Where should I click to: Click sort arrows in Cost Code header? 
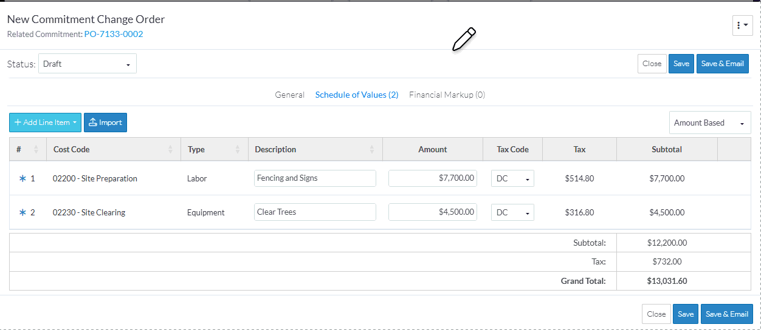pyautogui.click(x=171, y=149)
